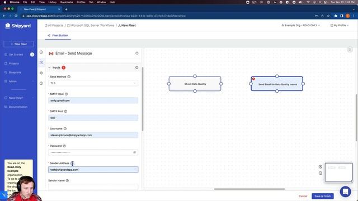This screenshot has height=201, width=358.
Task: Open Chrome extensions puzzle icon
Action: tap(336, 16)
